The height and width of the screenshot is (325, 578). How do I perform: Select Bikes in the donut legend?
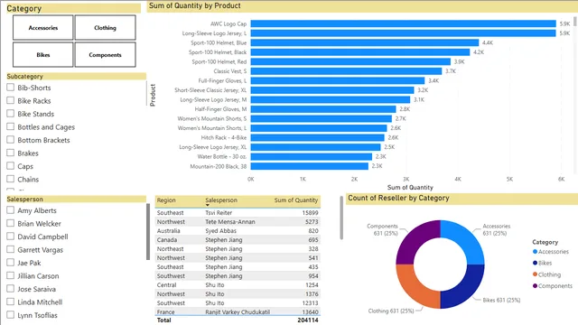(x=542, y=263)
